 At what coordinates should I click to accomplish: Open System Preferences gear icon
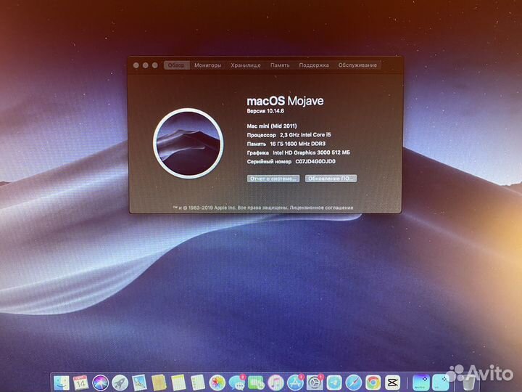pyautogui.click(x=315, y=383)
